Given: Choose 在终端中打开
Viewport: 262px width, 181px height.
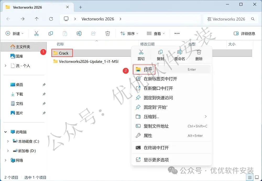Looking at the screenshot, I should 172,148.
